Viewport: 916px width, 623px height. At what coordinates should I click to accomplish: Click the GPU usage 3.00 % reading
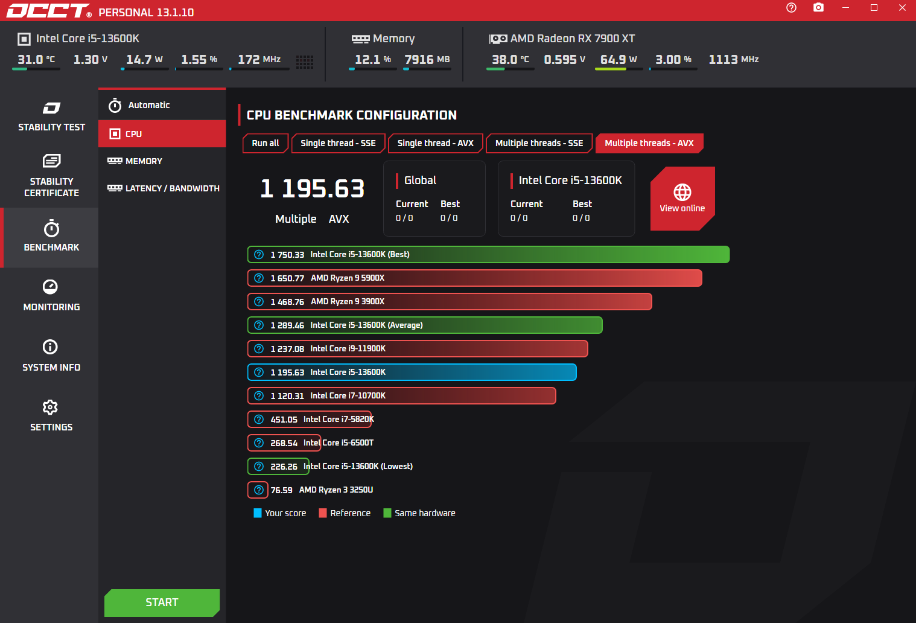pos(673,60)
